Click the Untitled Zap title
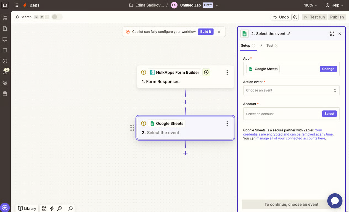Image resolution: width=349 pixels, height=212 pixels. coord(191,5)
